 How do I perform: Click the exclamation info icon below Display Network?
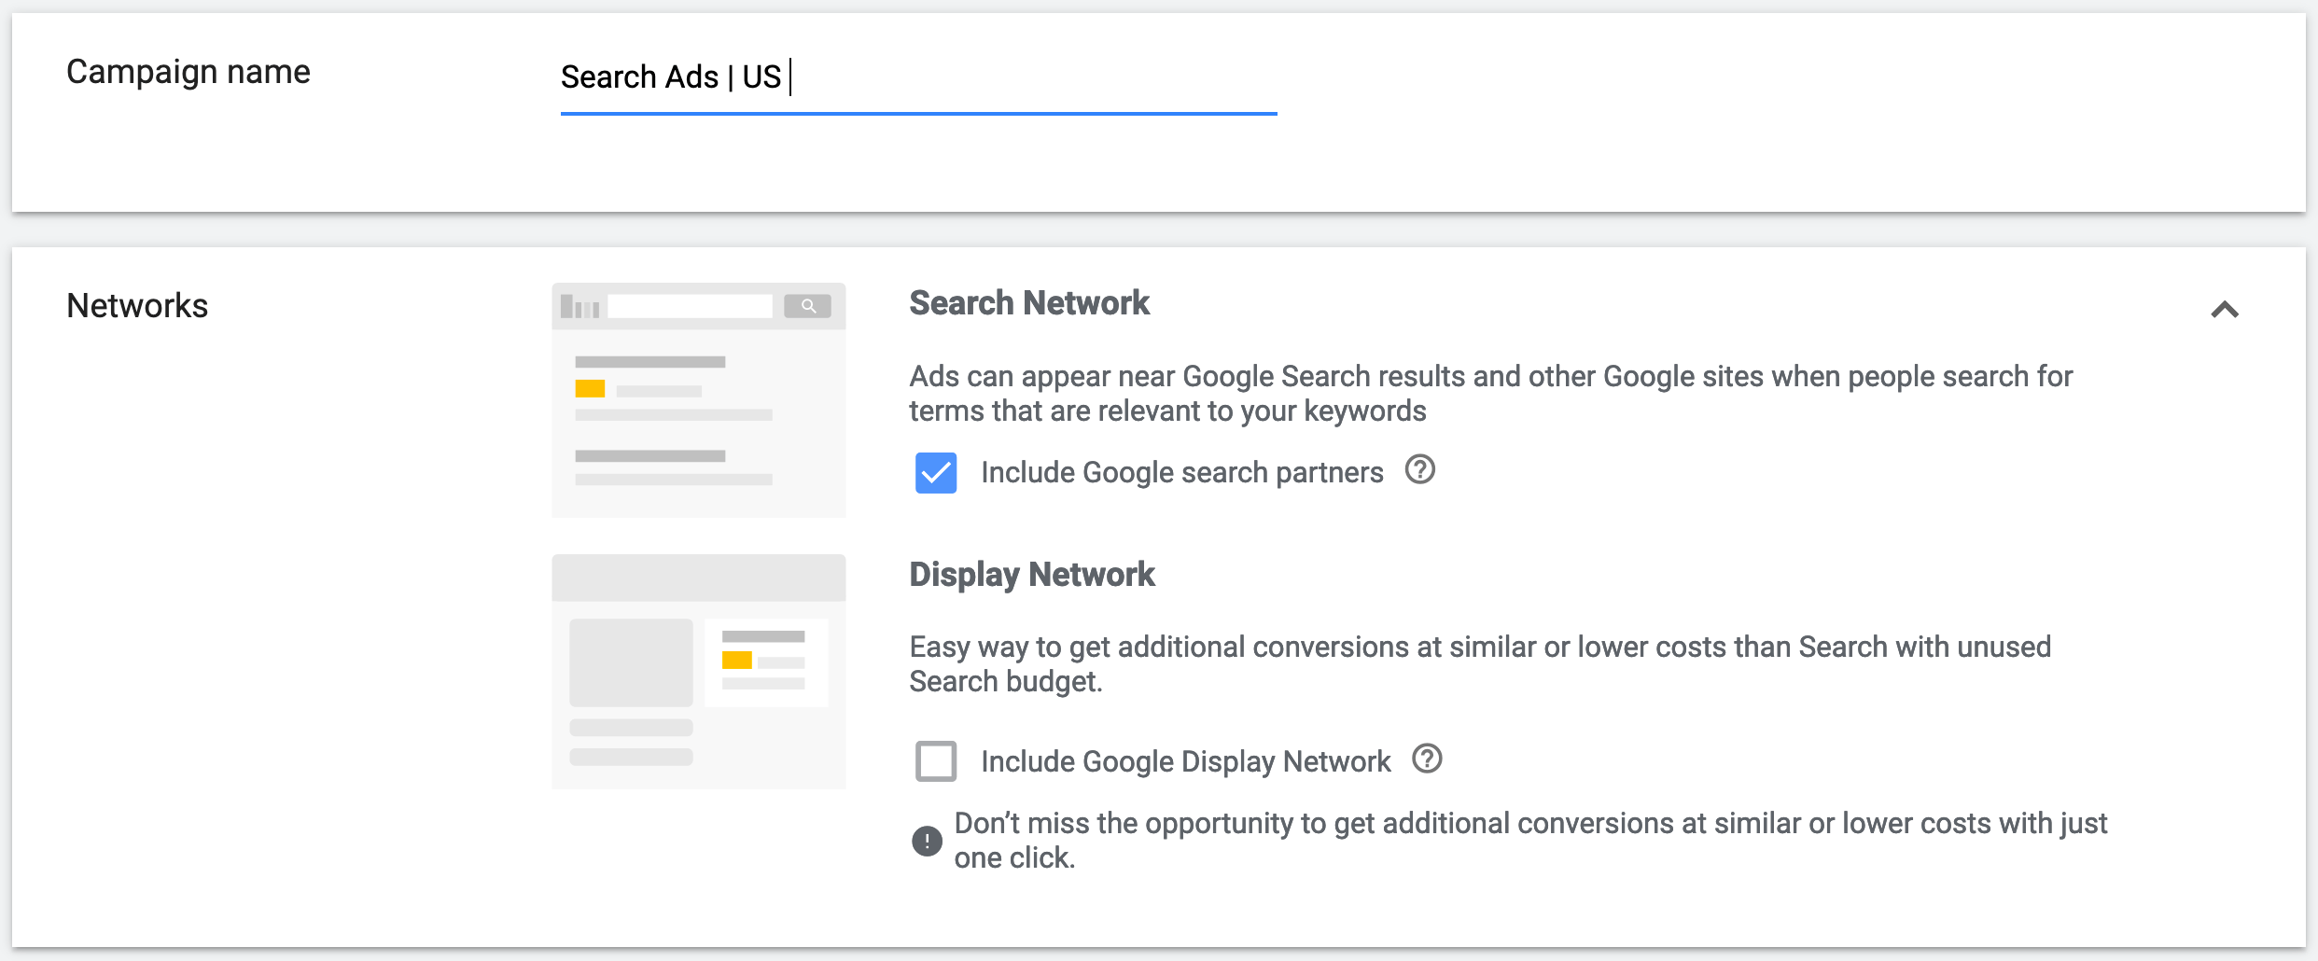pos(927,841)
